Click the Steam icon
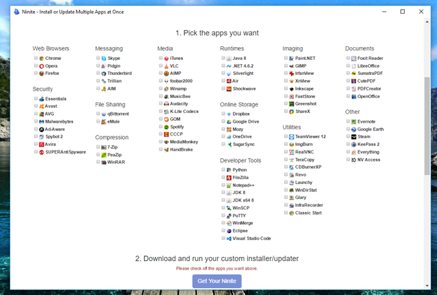The image size is (437, 295). (354, 137)
